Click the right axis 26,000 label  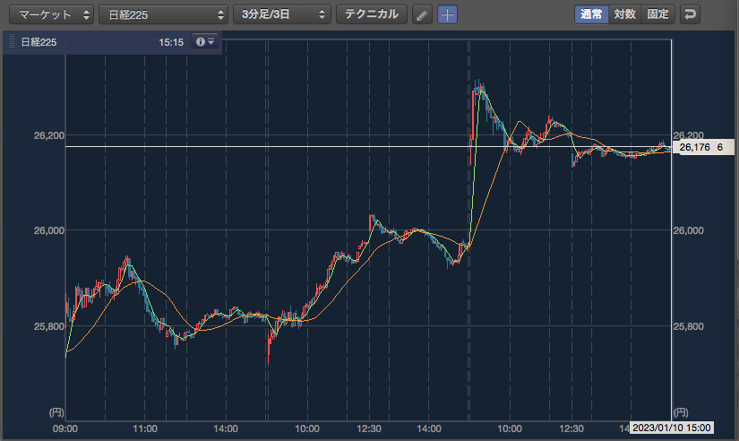[689, 230]
